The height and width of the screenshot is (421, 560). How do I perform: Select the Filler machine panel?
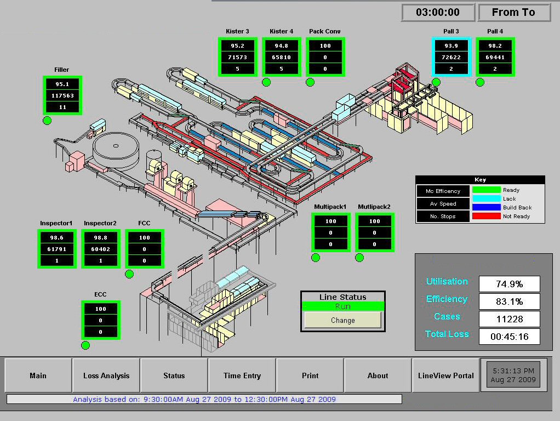pyautogui.click(x=62, y=95)
